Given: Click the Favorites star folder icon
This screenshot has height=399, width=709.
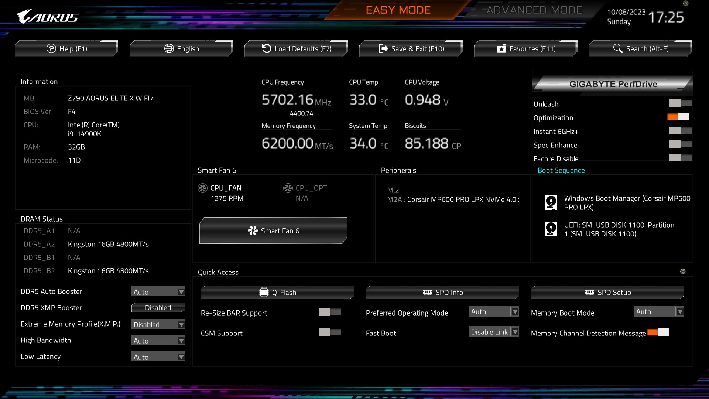Looking at the screenshot, I should point(501,49).
